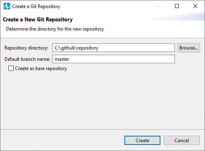Click 'Determine the directory for the new repository' text
The image size is (205, 151).
click(55, 29)
